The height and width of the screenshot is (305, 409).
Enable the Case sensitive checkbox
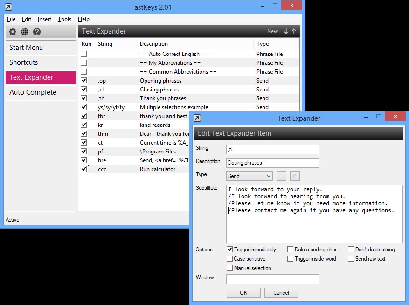229,259
